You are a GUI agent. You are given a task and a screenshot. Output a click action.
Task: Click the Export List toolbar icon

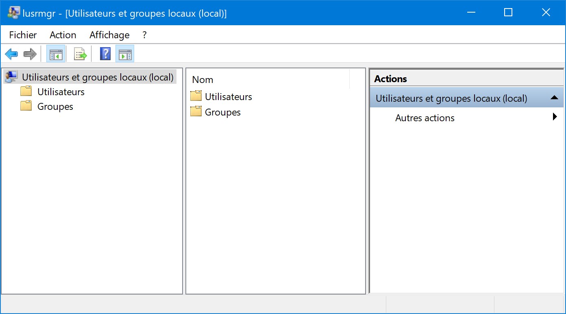(80, 54)
